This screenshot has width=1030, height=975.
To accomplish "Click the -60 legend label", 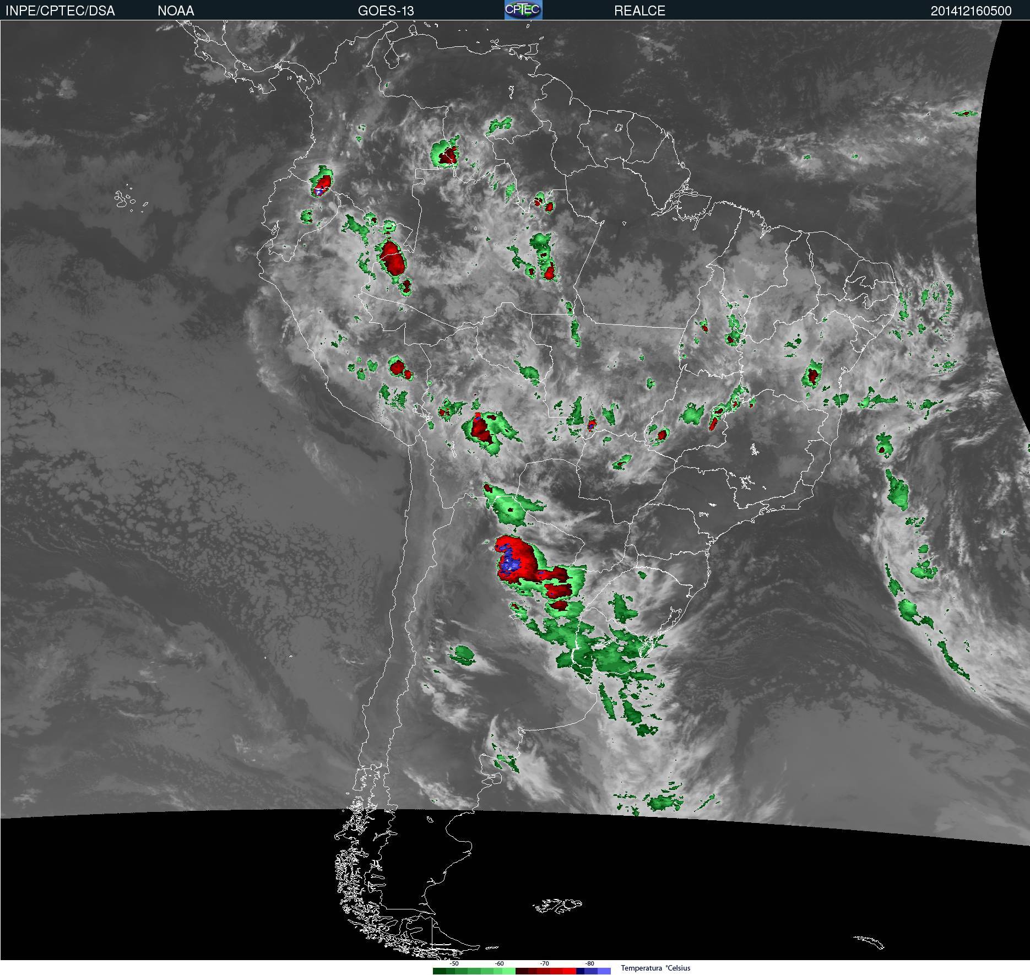I will click(499, 963).
